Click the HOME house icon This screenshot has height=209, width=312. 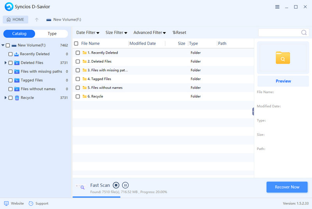click(x=9, y=19)
